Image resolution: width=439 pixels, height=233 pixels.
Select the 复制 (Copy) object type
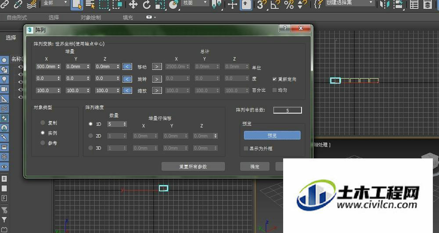point(49,123)
